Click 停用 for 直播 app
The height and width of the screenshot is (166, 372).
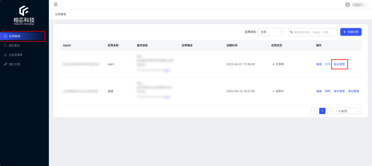tap(328, 91)
